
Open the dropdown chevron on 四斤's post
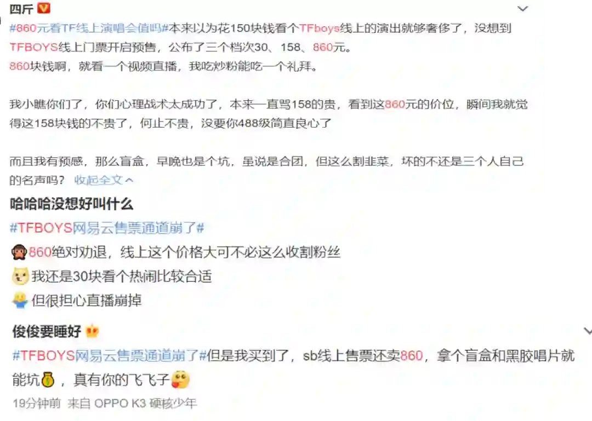[x=522, y=9]
